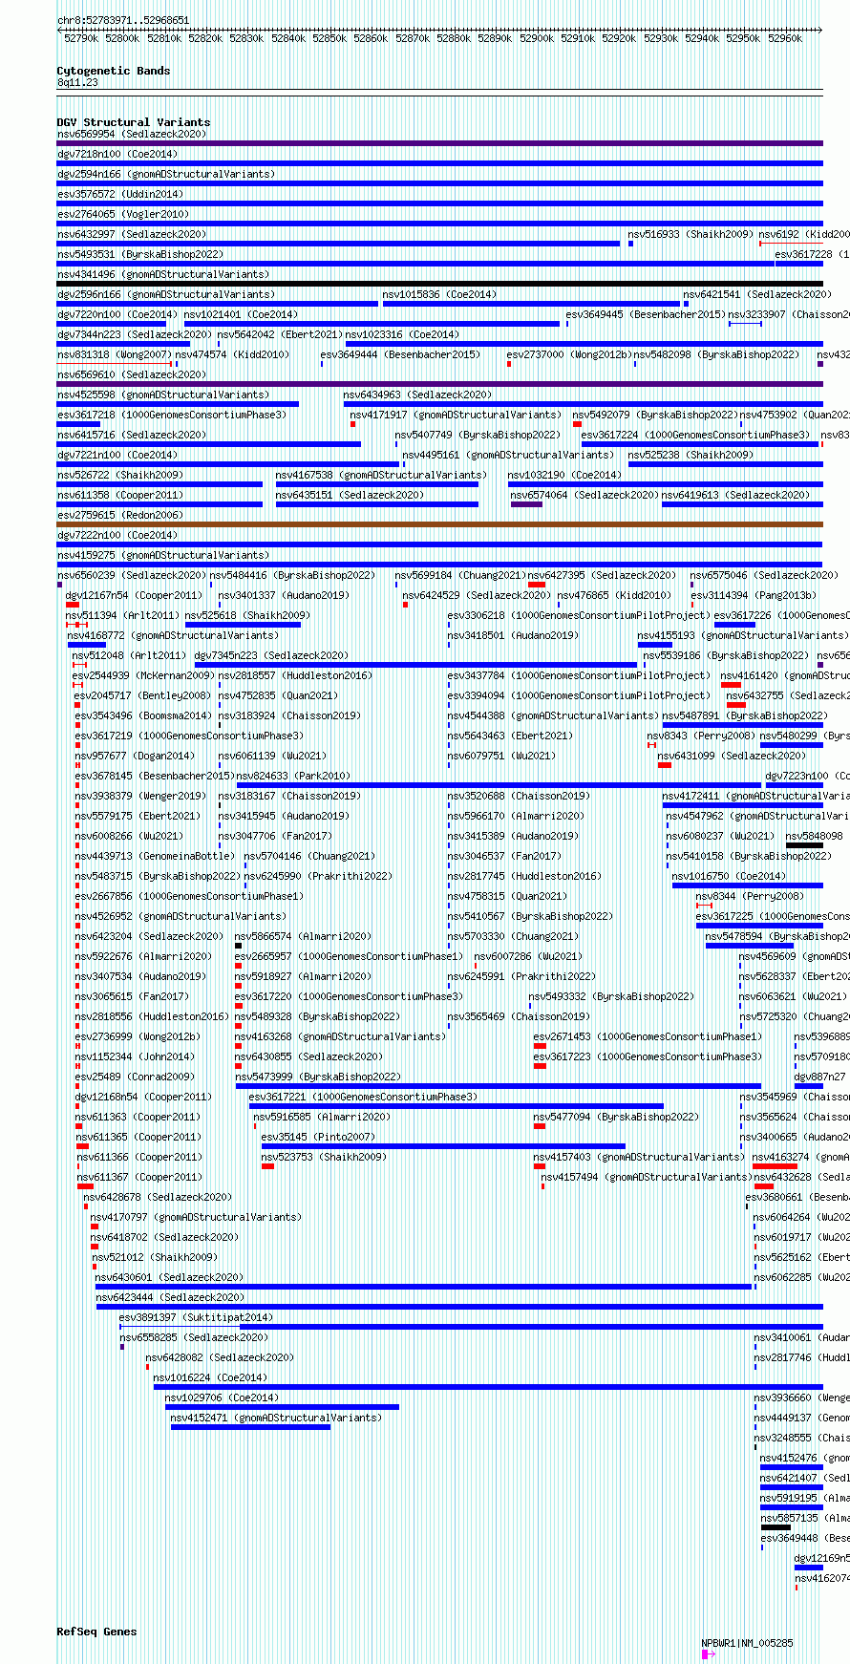Image resolution: width=850 pixels, height=1664 pixels.
Task: Select esv2764065 (Vogler2010) label
Action: [x=123, y=214]
